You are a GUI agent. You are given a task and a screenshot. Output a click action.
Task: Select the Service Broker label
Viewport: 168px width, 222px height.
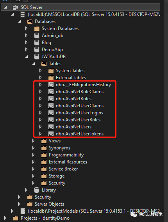[x=63, y=169]
